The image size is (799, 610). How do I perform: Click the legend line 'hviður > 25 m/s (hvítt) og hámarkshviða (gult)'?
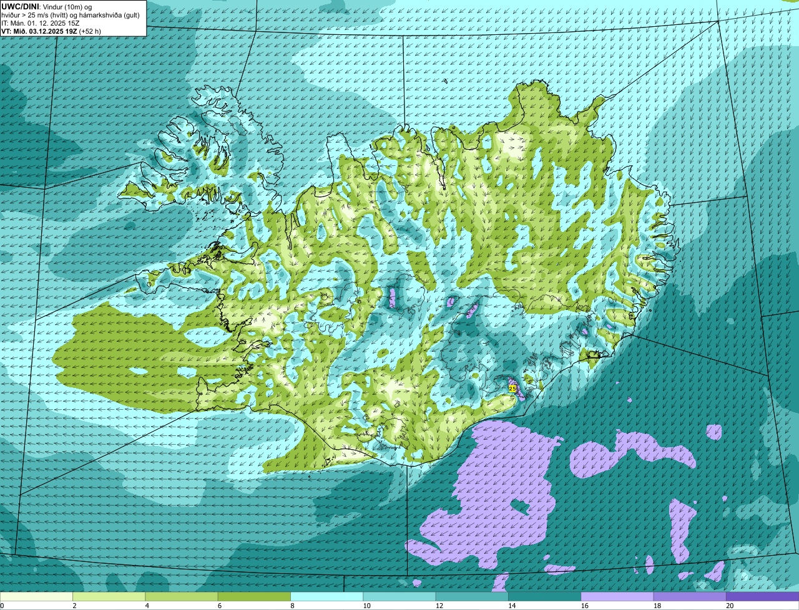click(x=70, y=14)
